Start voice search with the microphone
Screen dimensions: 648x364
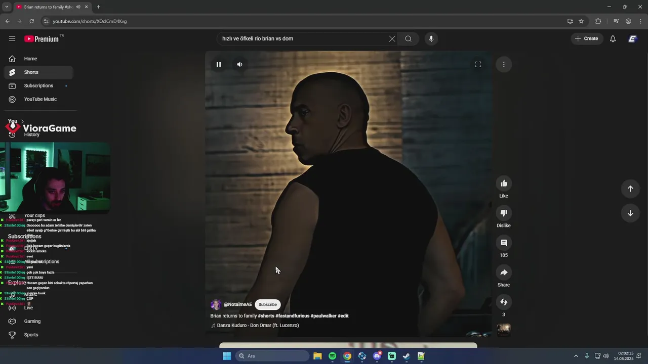(431, 38)
